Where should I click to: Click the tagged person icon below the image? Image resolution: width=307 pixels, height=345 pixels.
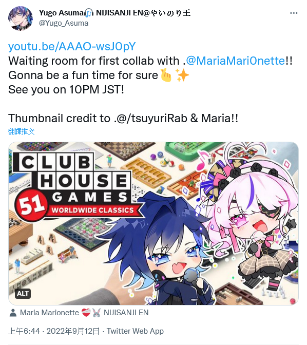pos(13,313)
